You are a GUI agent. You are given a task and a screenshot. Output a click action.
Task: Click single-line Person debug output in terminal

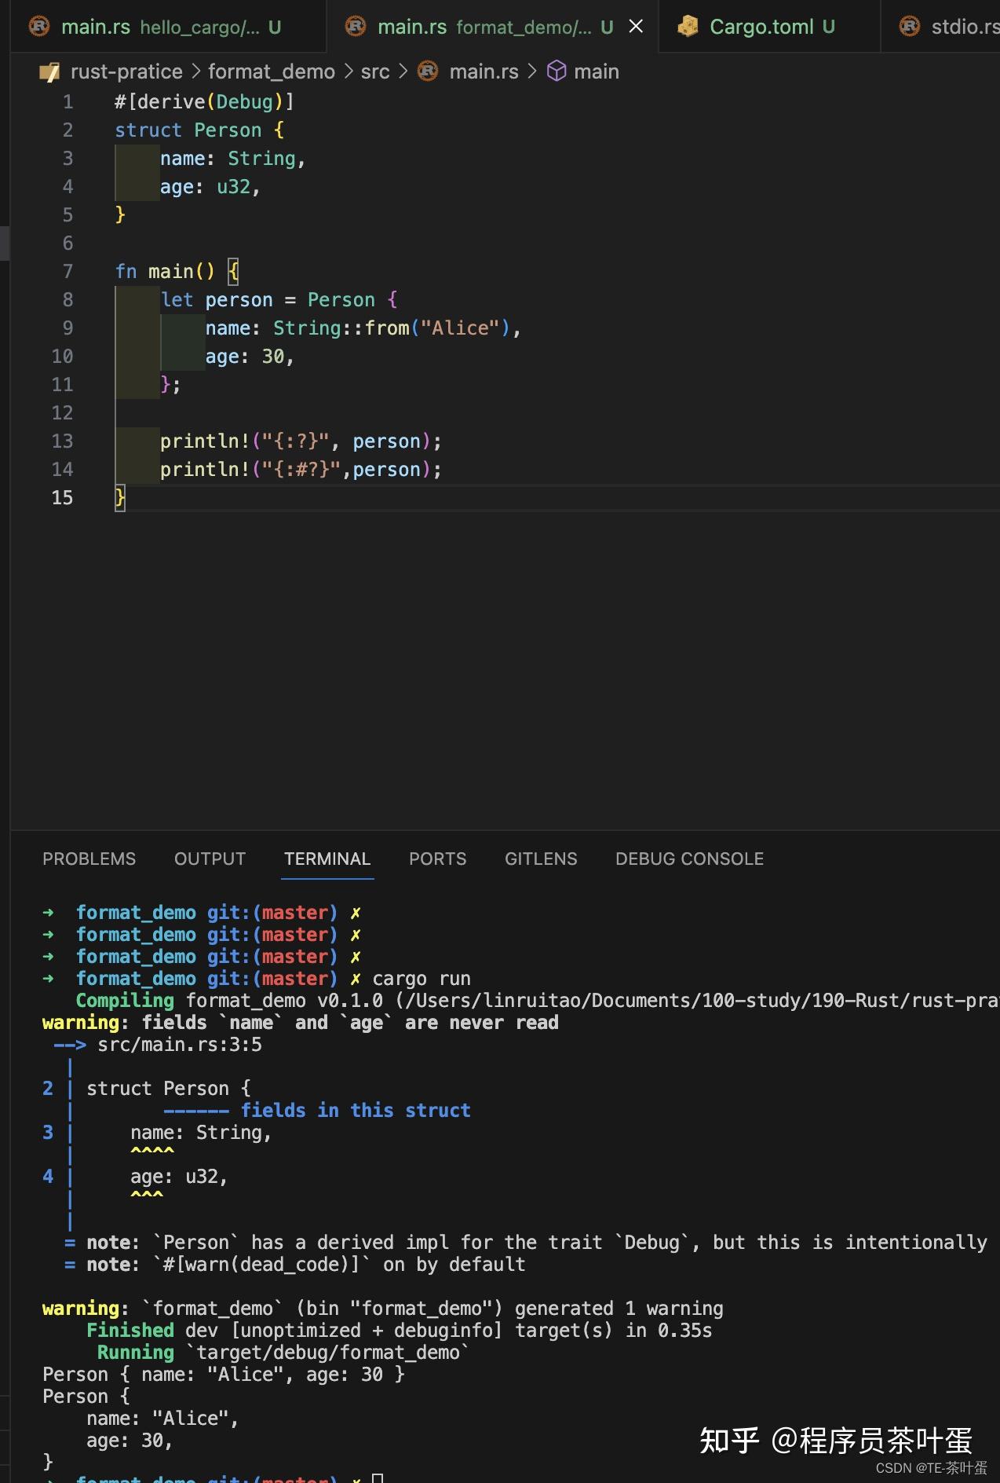224,1375
